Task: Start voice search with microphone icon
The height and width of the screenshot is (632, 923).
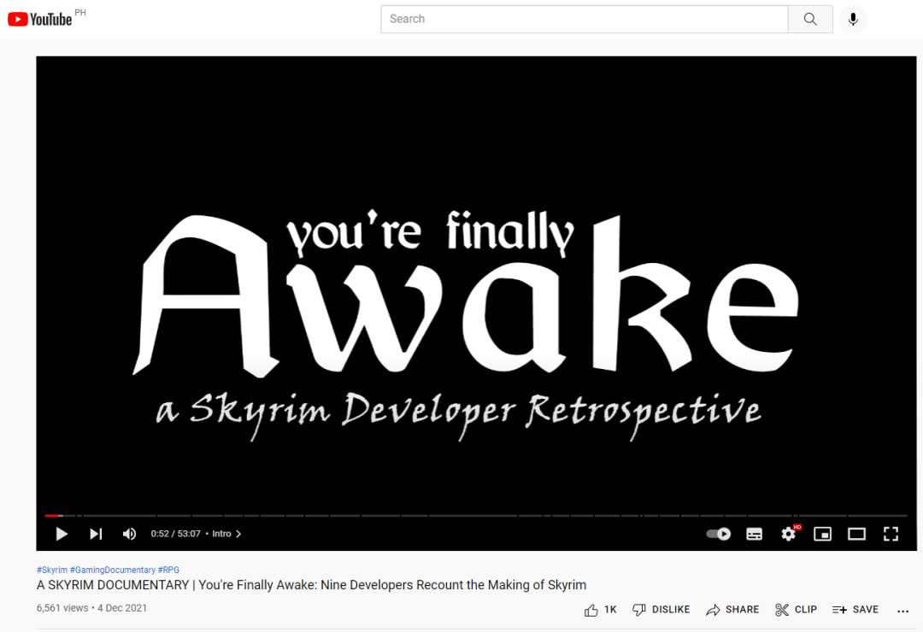Action: pyautogui.click(x=852, y=20)
